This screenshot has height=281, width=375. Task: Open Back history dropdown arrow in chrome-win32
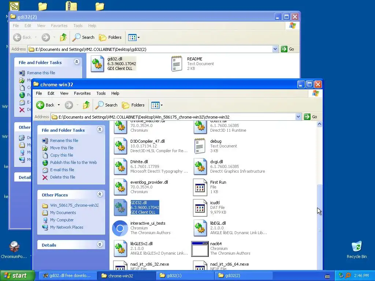59,105
